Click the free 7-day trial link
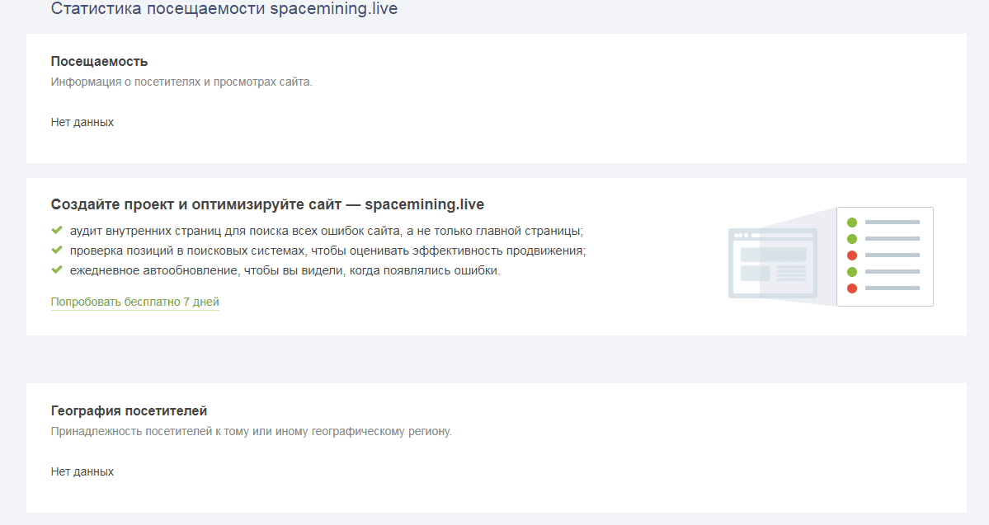The height and width of the screenshot is (525, 989). coord(134,302)
